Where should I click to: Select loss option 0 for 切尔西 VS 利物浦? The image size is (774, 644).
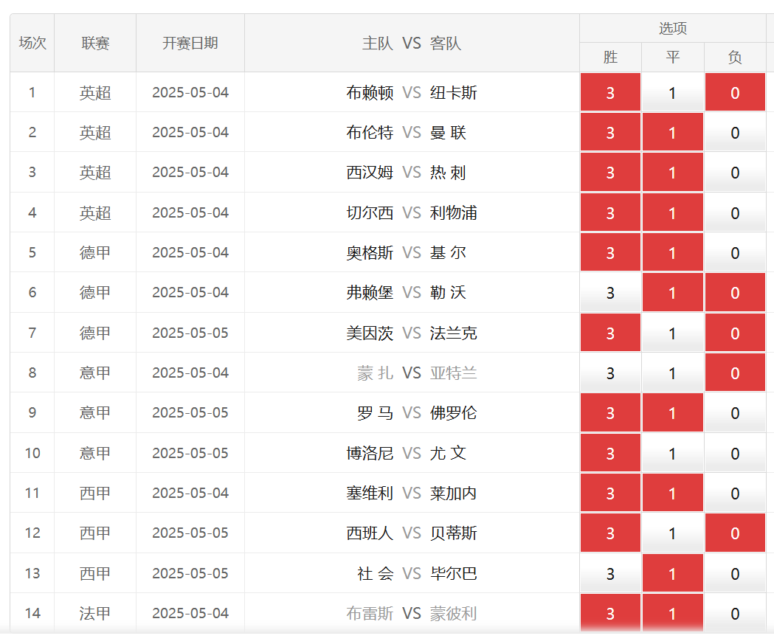pyautogui.click(x=735, y=212)
